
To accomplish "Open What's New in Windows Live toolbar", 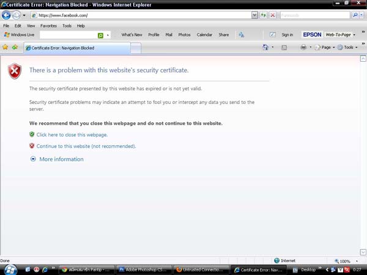I will (132, 35).
